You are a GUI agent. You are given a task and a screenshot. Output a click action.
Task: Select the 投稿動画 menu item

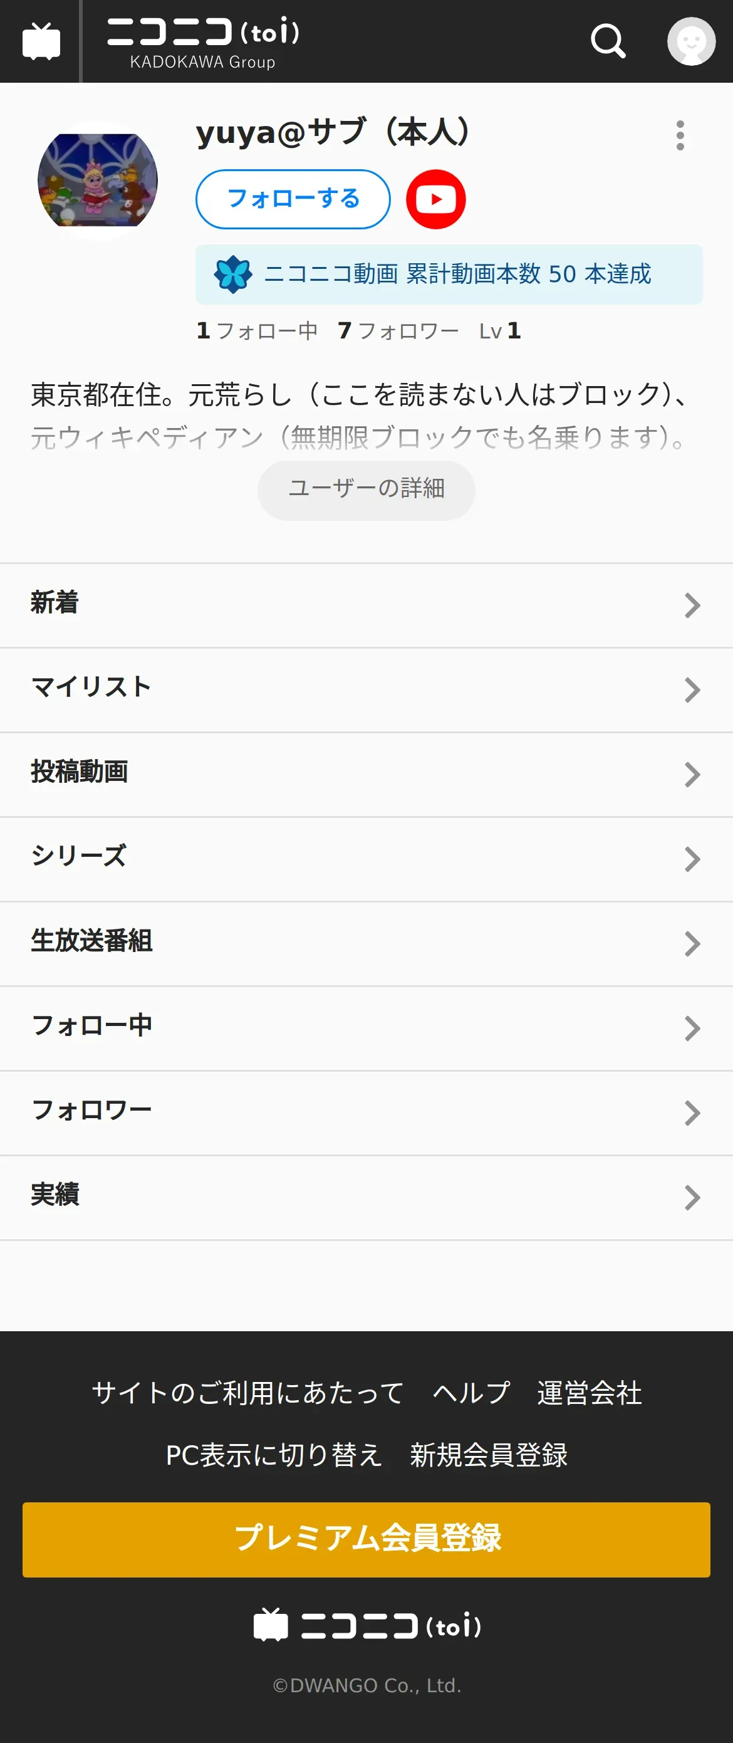(x=366, y=775)
